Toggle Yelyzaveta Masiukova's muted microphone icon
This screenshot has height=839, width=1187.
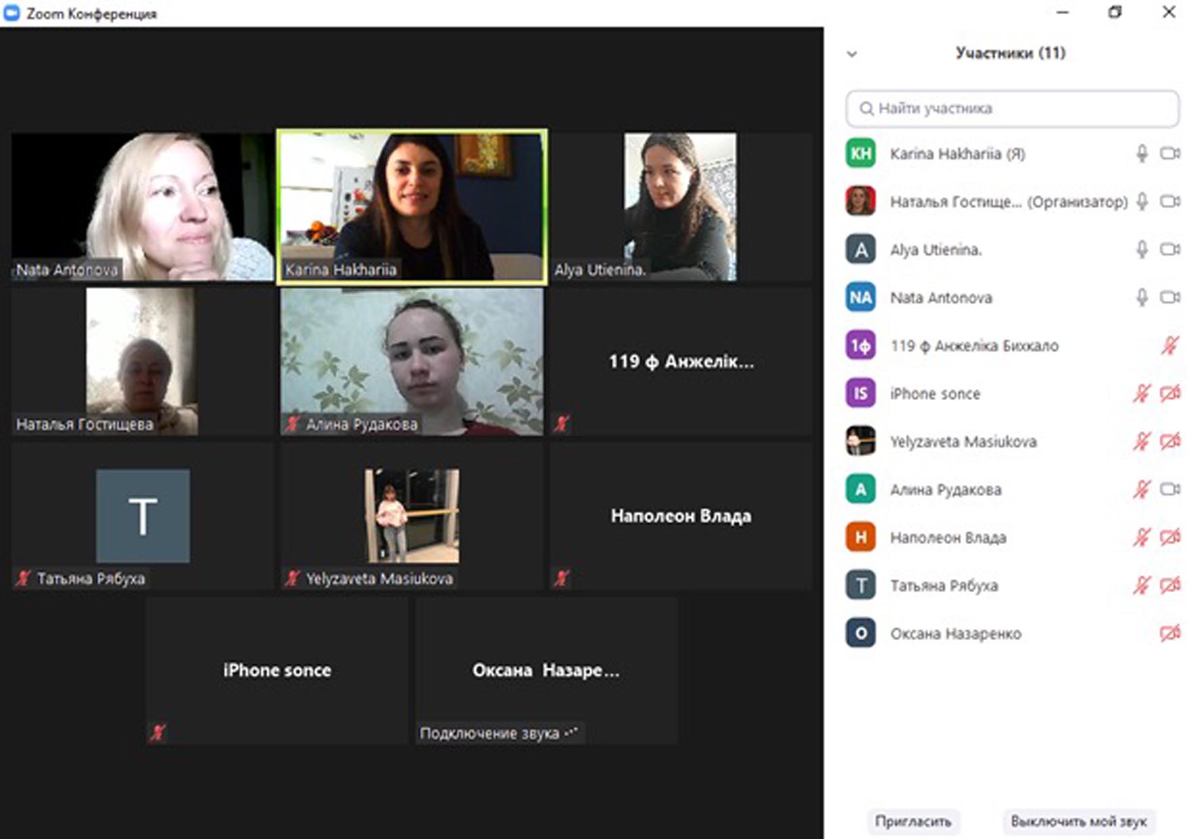tap(1142, 442)
